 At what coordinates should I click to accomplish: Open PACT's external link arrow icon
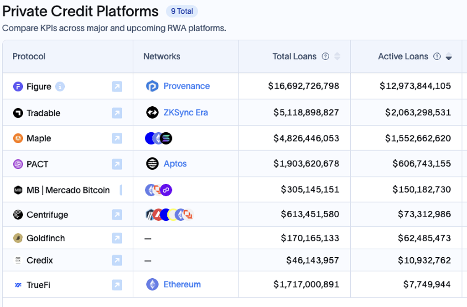pyautogui.click(x=117, y=164)
